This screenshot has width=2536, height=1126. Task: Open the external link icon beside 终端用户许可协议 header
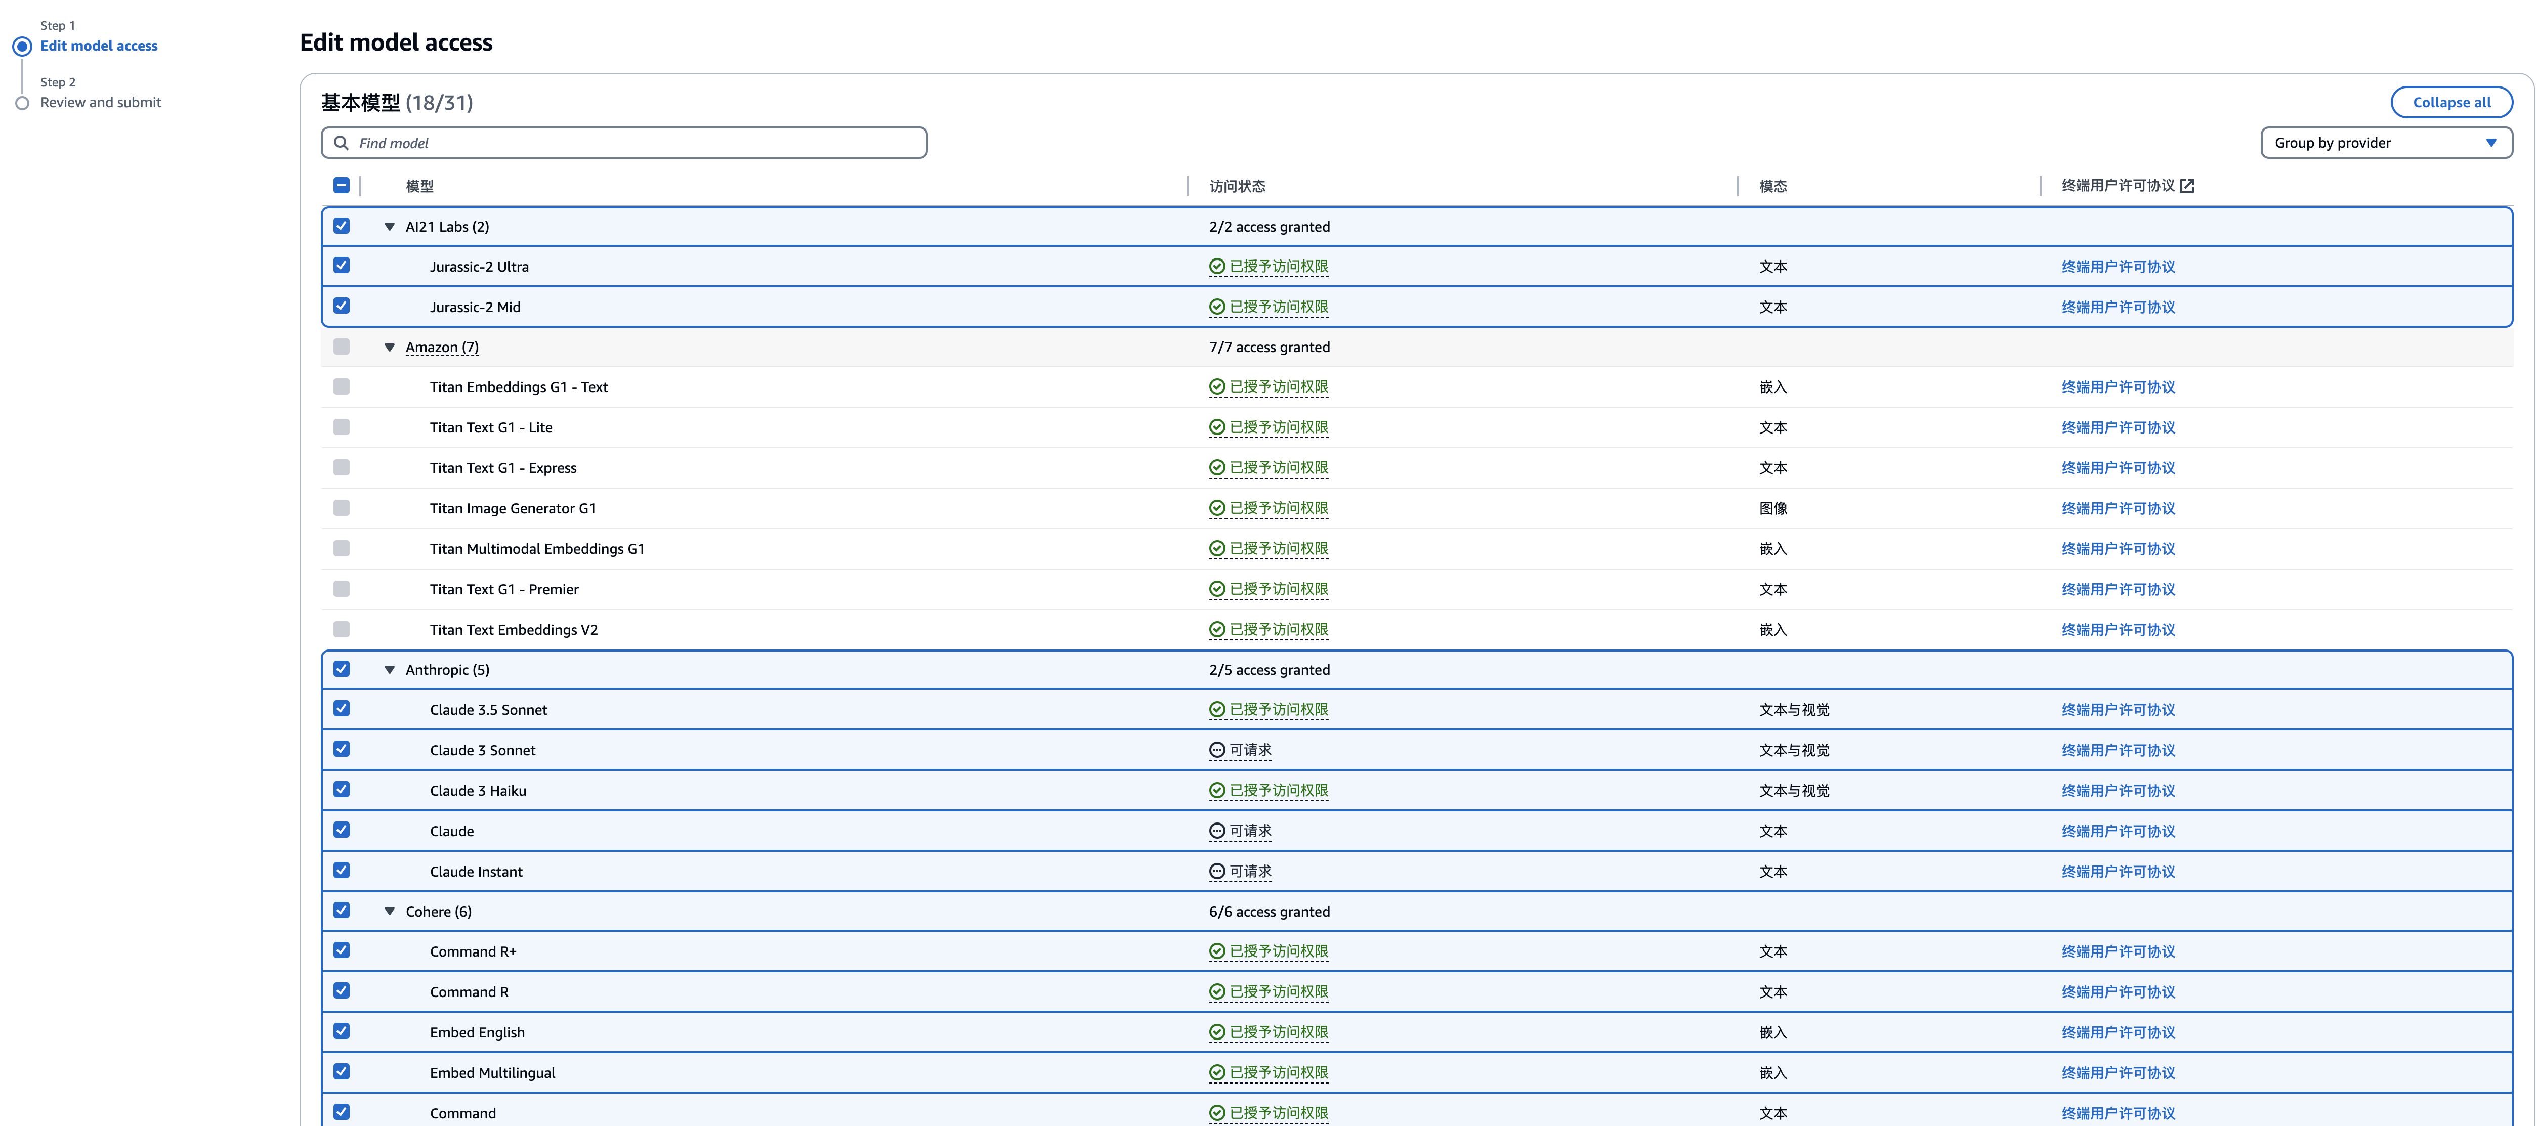2186,186
